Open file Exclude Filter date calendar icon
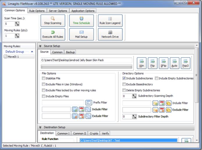The height and width of the screenshot is (150, 202). tap(82, 116)
